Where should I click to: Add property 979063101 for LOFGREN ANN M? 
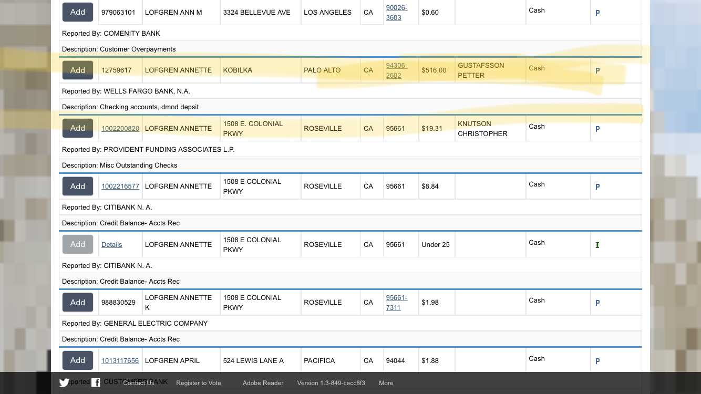point(78,12)
